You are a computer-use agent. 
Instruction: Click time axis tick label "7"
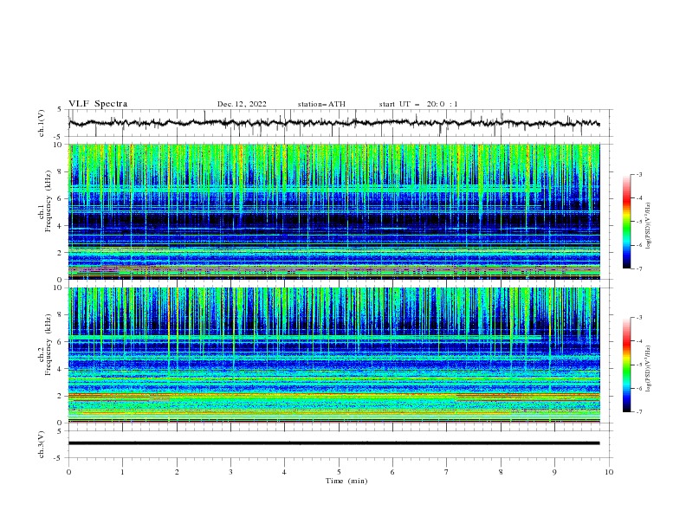click(x=447, y=472)
